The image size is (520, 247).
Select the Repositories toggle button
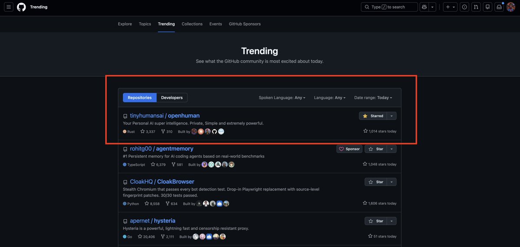tap(140, 98)
